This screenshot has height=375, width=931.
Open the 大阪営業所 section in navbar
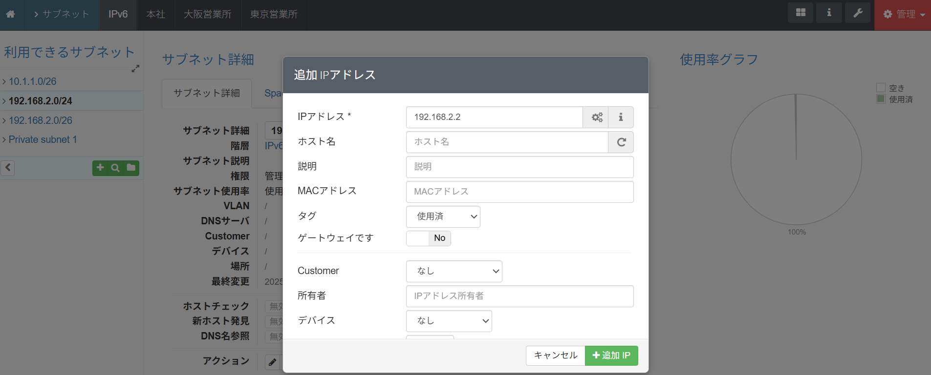point(208,14)
